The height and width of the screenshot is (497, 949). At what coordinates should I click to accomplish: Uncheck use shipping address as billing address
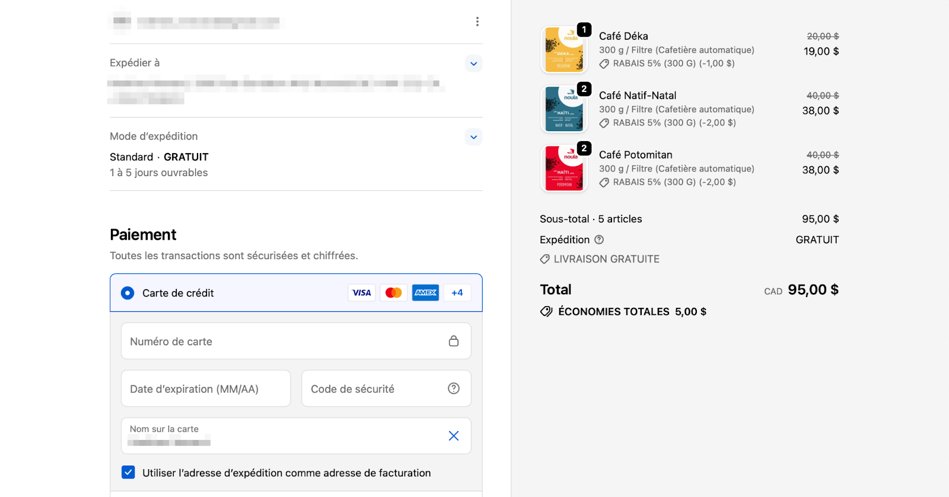[x=128, y=472]
